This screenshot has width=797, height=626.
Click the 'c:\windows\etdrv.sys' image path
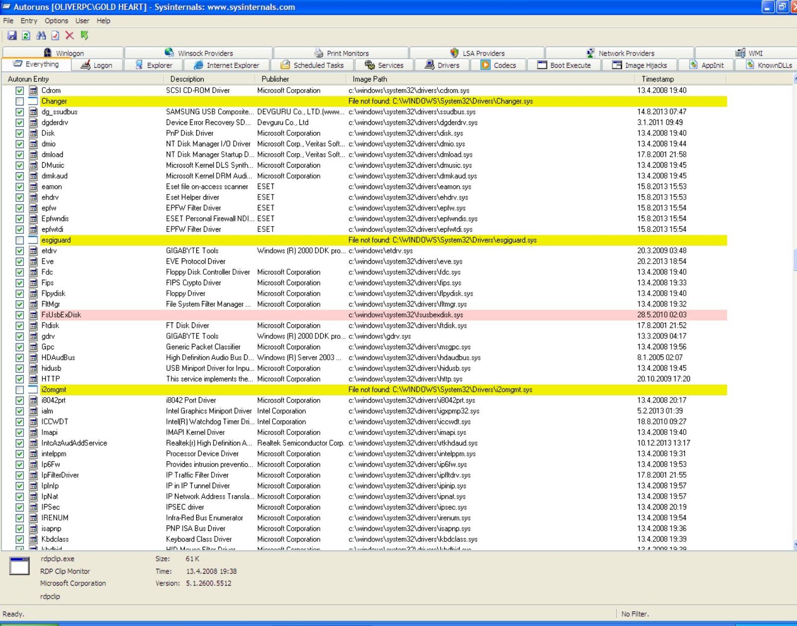pos(381,251)
